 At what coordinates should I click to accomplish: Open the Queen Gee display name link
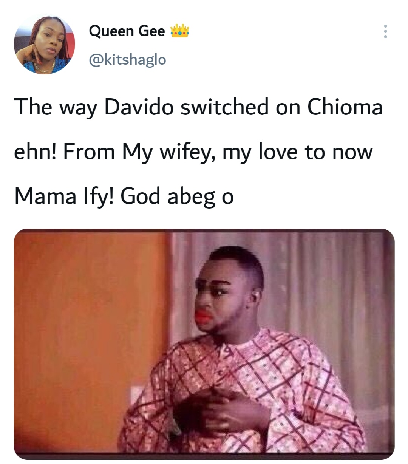click(127, 31)
